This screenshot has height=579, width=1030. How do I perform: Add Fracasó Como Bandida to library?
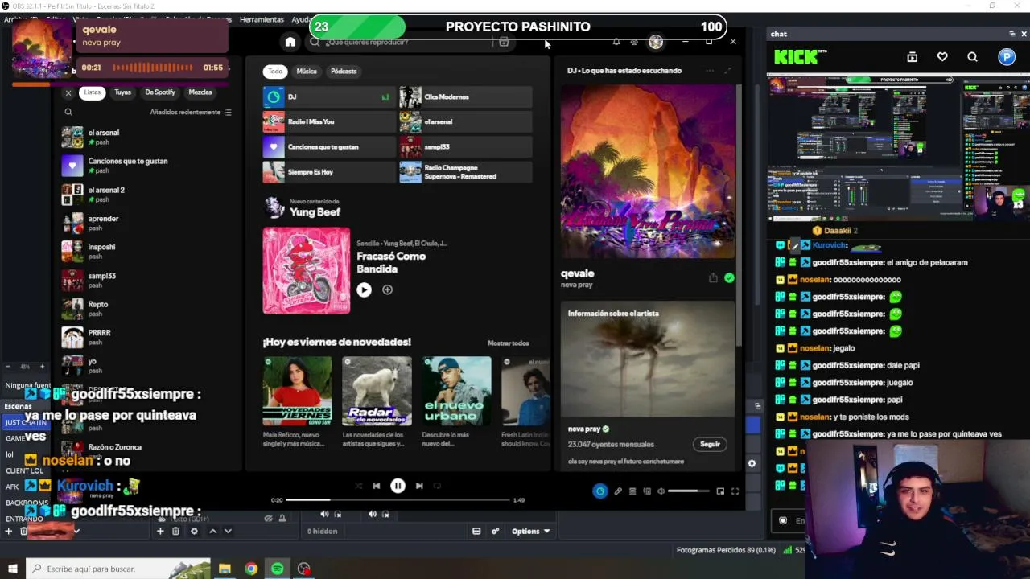click(x=387, y=289)
